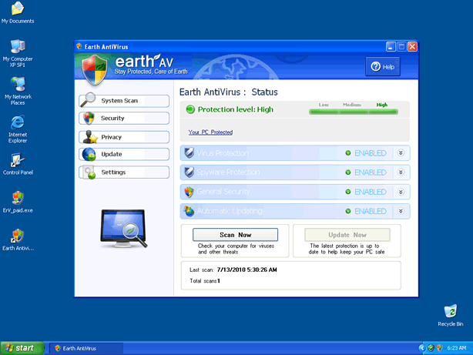The height and width of the screenshot is (355, 473).
Task: Start a scan with Scan Now
Action: 235,235
